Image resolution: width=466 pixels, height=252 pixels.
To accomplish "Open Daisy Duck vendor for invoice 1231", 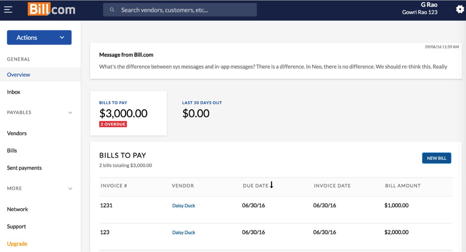I will click(x=184, y=206).
